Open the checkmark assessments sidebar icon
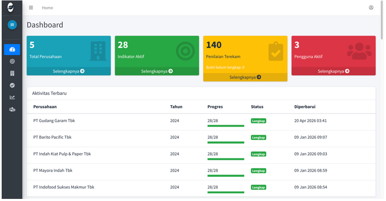Image resolution: width=386 pixels, height=201 pixels. (12, 85)
